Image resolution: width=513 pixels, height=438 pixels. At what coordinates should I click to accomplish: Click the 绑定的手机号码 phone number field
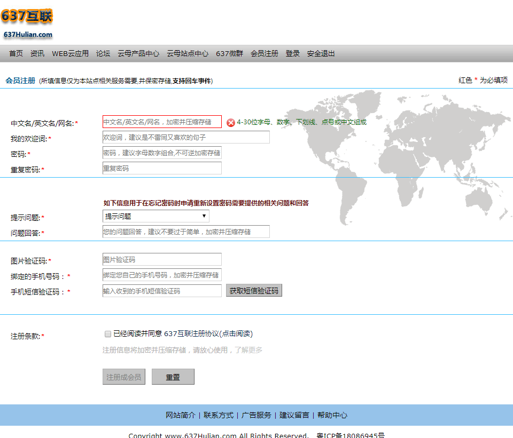[x=162, y=275]
